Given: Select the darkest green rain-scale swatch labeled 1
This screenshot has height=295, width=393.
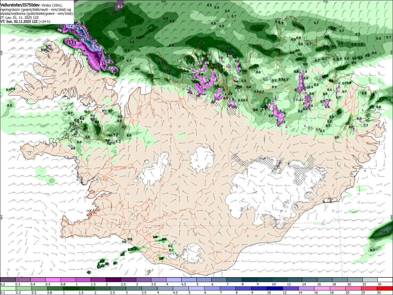Looking at the screenshot, I should point(71,288).
